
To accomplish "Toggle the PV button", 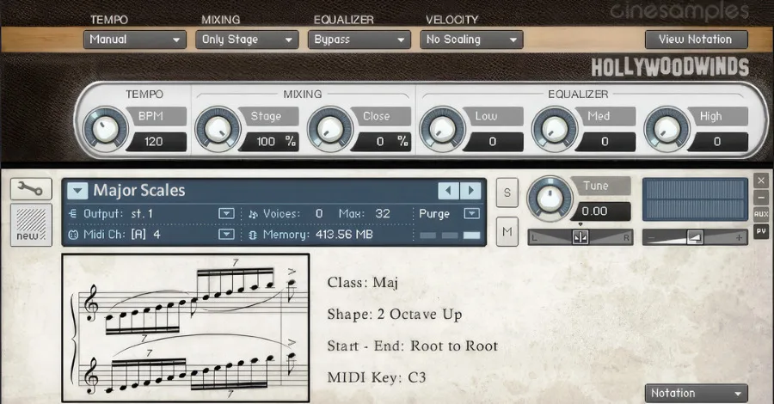I will click(761, 231).
